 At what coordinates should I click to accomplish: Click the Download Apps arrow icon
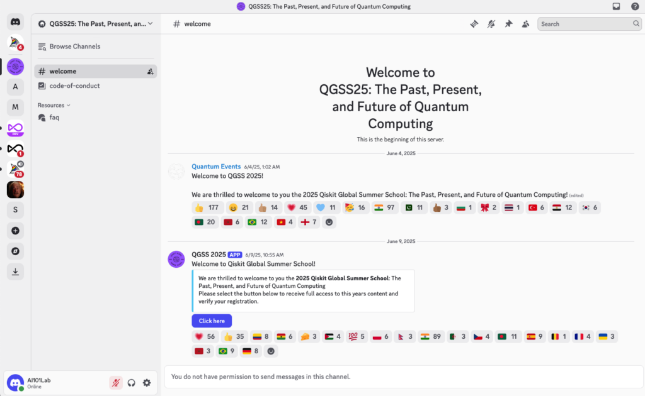[x=15, y=272]
